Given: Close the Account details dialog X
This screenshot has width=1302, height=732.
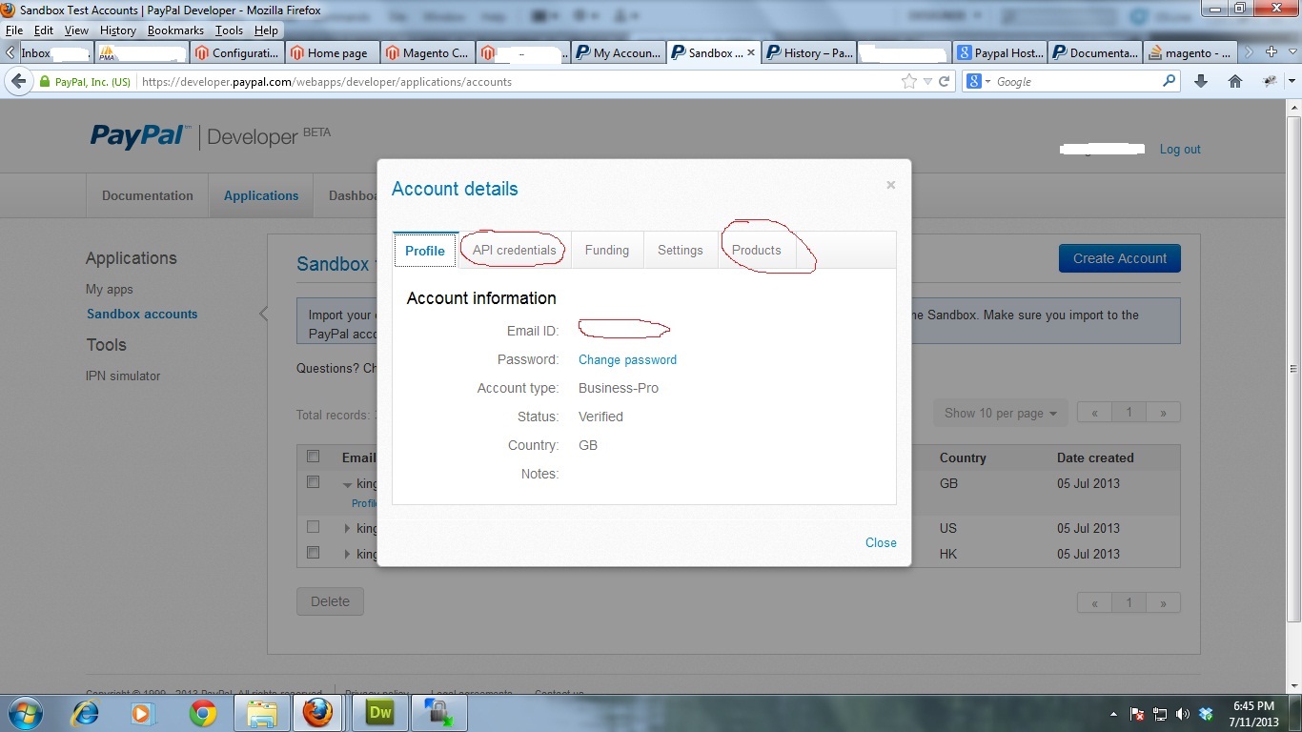Looking at the screenshot, I should pyautogui.click(x=890, y=185).
